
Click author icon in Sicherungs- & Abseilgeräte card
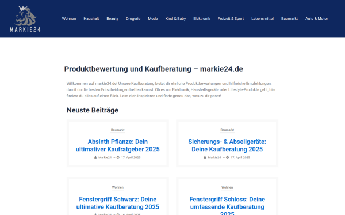(x=205, y=157)
